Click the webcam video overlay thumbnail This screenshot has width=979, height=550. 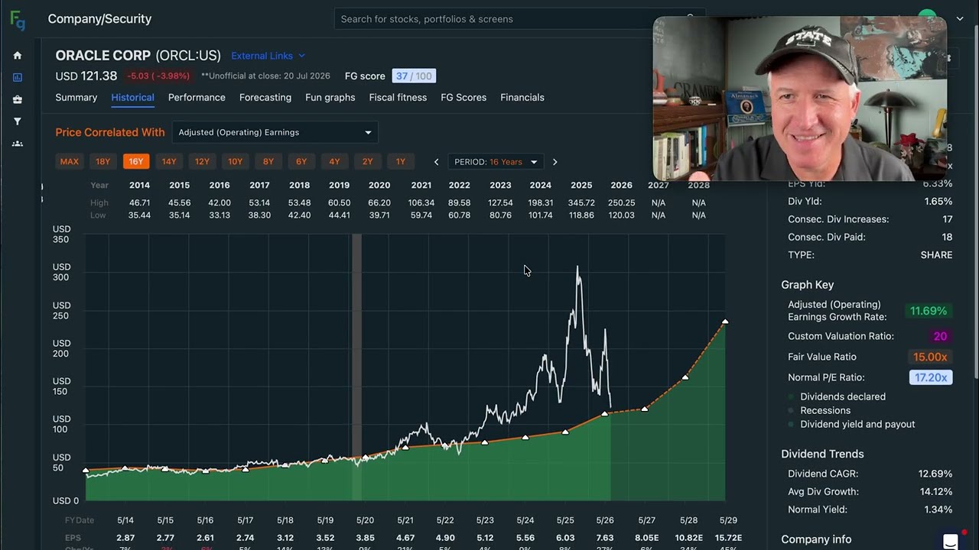[799, 99]
